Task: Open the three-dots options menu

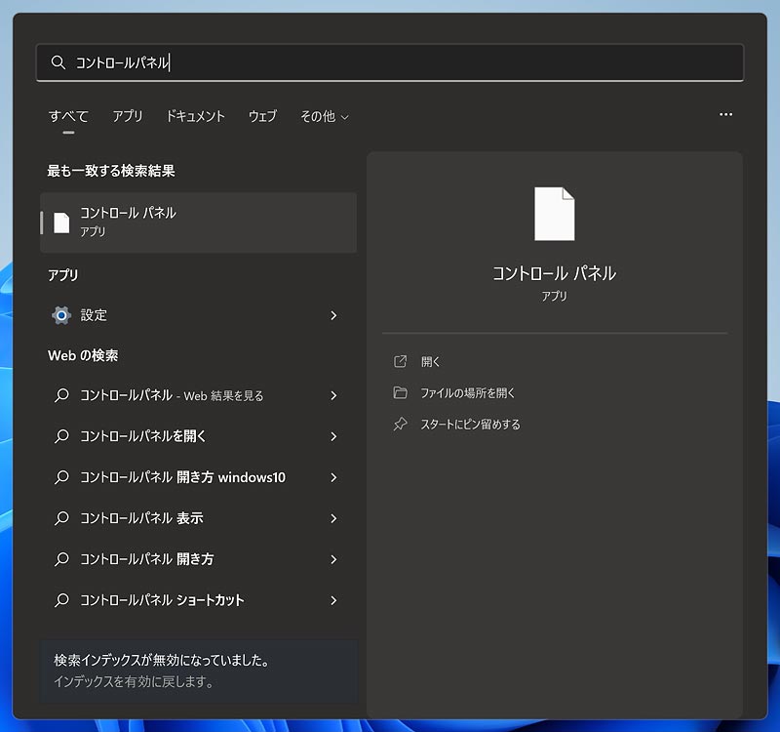Action: click(725, 114)
